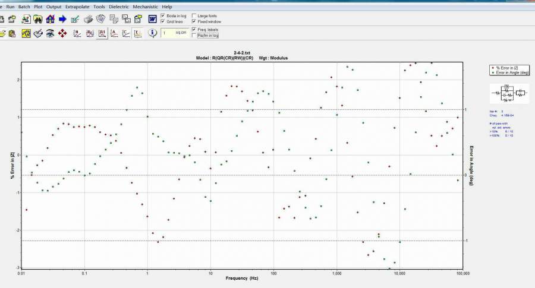Click the yellow waveform icon
The width and height of the screenshot is (535, 288).
[x=26, y=33]
